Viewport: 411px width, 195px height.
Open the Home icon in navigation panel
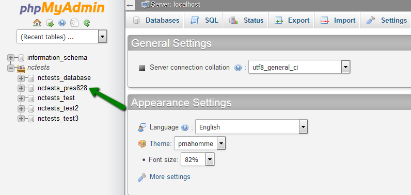37,23
